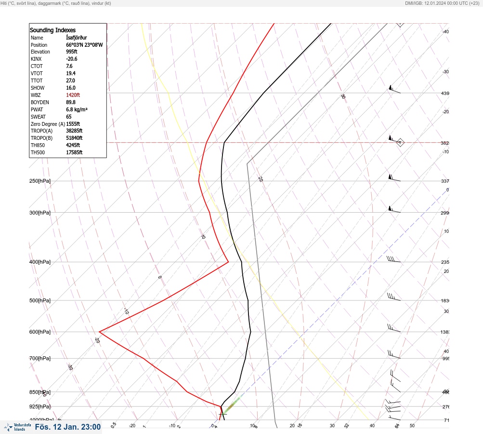Click the wind barb at 300 hPa
The image size is (483, 434).
coord(394,209)
